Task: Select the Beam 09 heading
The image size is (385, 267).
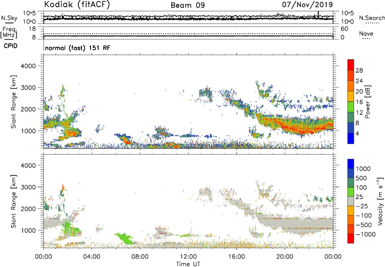Action: 188,5
